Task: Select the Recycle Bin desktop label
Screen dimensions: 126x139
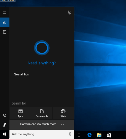Action: pyautogui.click(x=8, y=1)
